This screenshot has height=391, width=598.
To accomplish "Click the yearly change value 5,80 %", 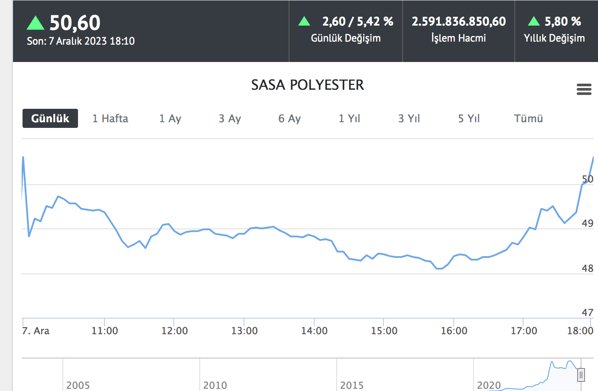I will coord(562,21).
